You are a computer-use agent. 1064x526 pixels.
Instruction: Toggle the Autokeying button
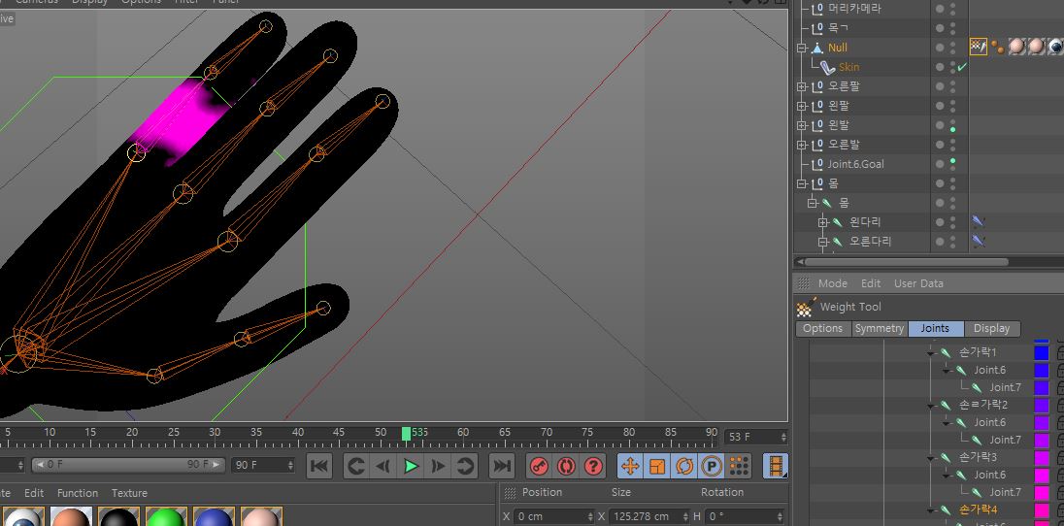[566, 466]
